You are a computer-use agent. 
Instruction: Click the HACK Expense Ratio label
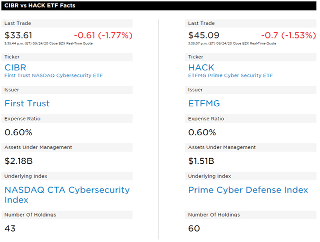coord(206,119)
